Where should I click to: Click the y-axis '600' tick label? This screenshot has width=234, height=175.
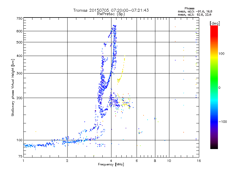pos(19,31)
